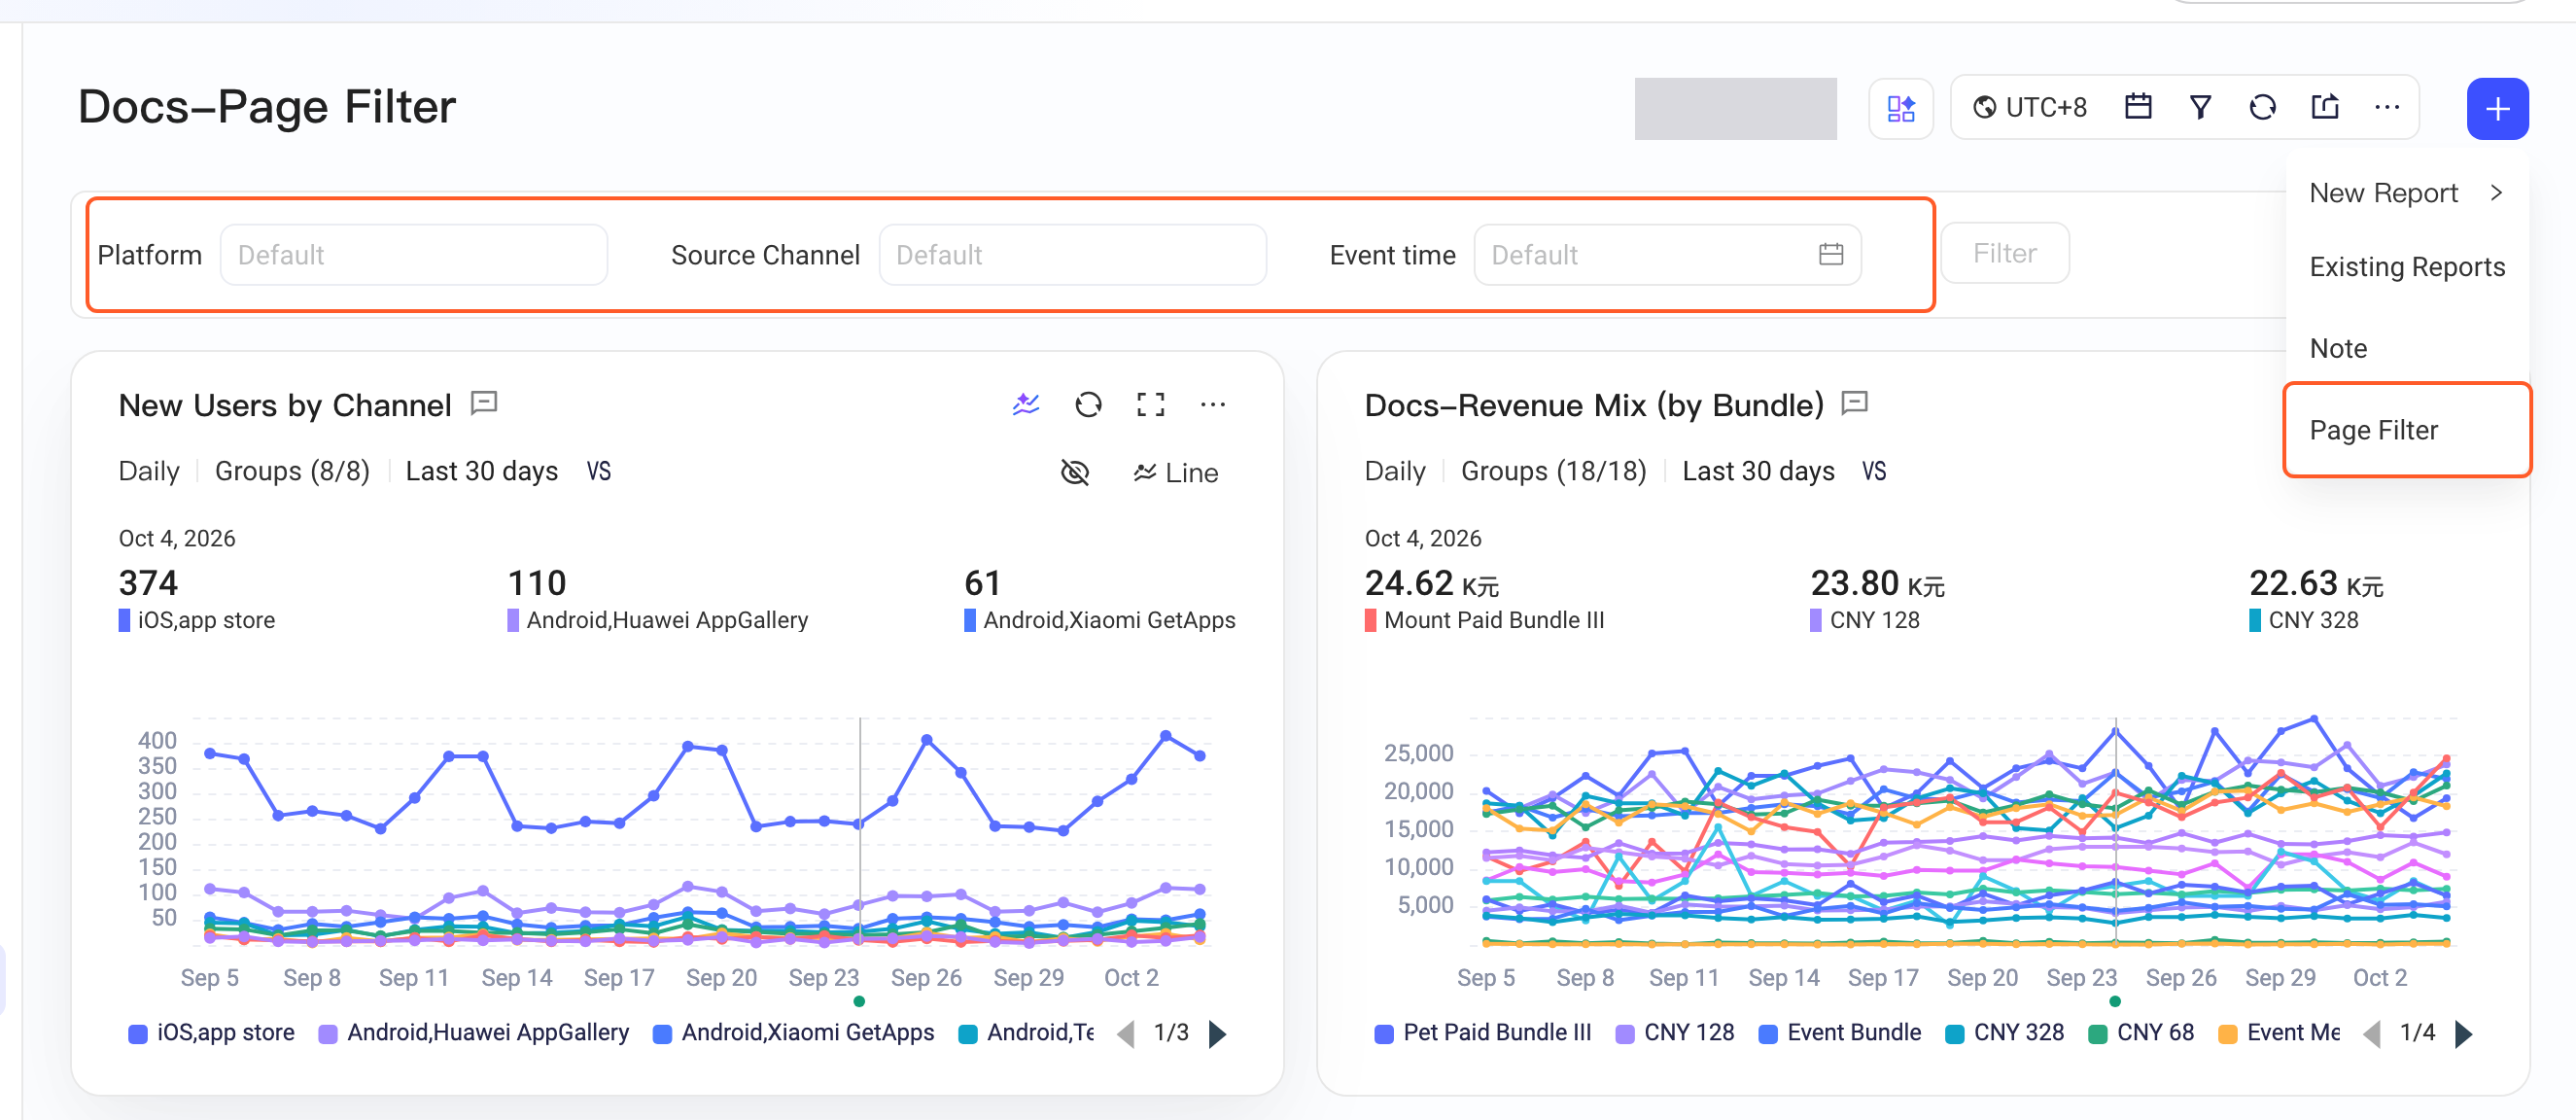Choose Existing Reports menu entry
Viewport: 2576px width, 1120px height.
(2406, 266)
